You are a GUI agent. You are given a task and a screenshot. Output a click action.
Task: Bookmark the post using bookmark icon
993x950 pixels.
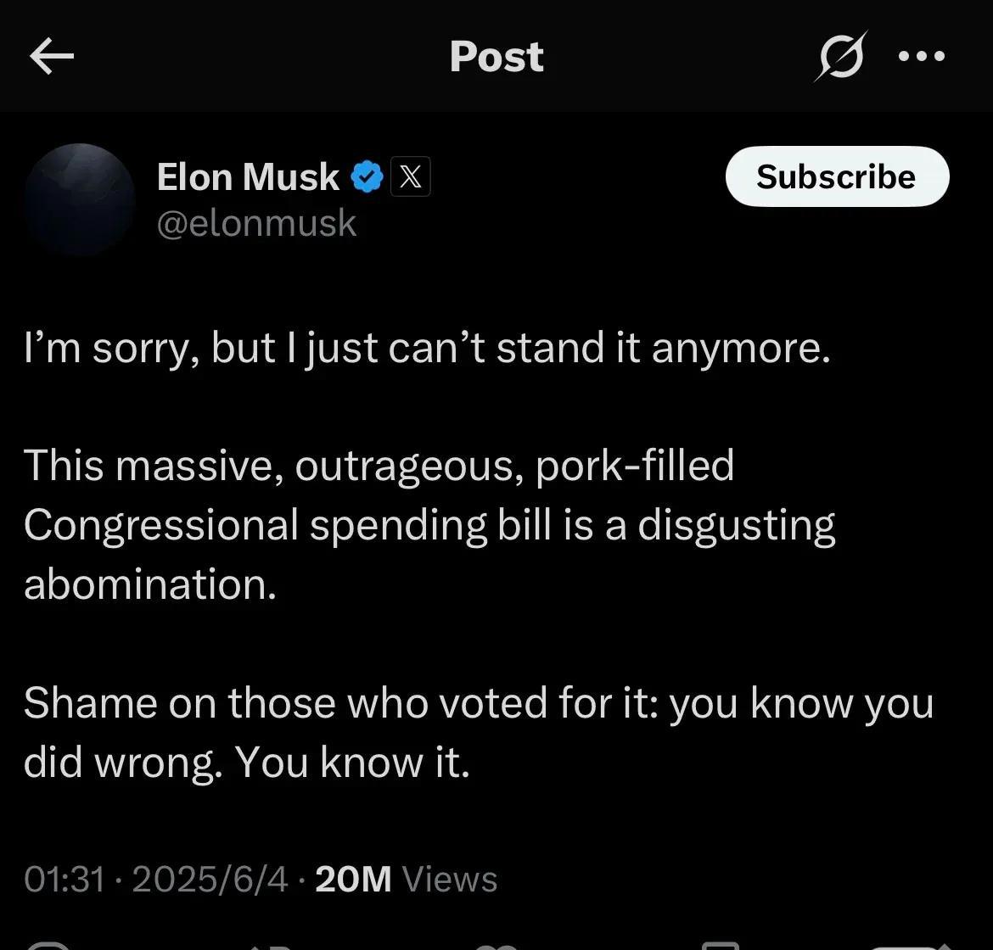point(721,946)
